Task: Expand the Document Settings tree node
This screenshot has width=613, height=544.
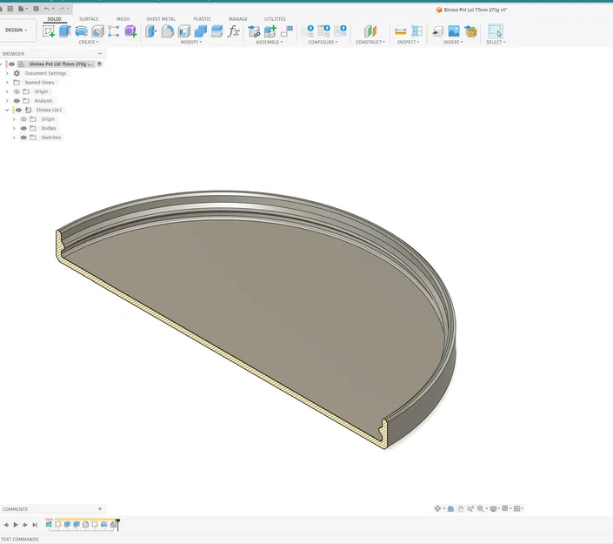Action: pos(7,73)
